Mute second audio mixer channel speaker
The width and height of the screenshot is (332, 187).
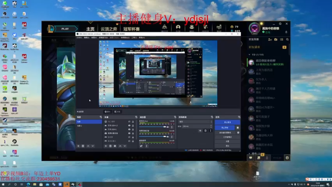tap(168, 137)
